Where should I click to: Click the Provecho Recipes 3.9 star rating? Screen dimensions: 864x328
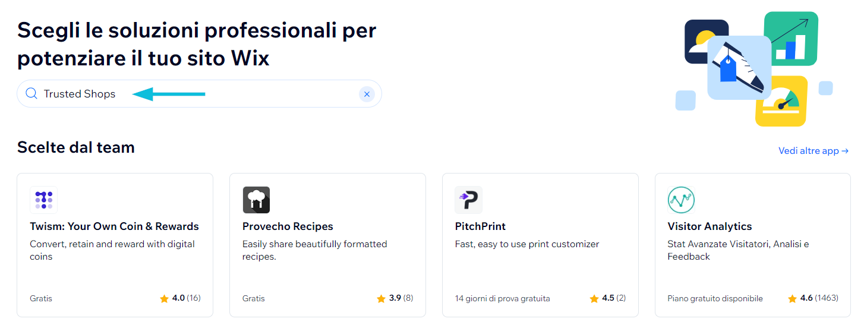(381, 298)
